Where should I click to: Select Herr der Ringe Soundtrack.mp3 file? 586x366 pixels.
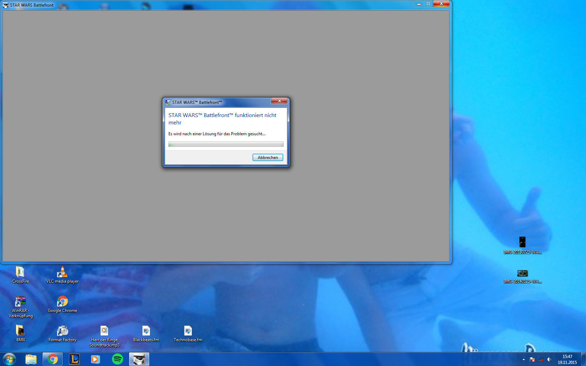click(x=104, y=336)
